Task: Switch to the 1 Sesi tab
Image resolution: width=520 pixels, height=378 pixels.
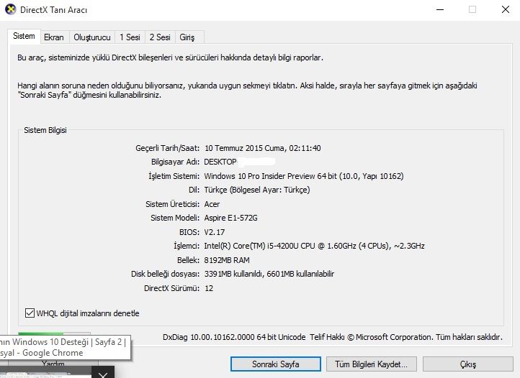Action: pos(130,37)
